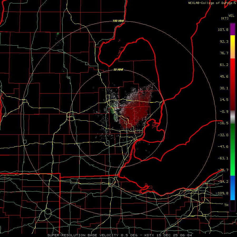Click the 92.3 legend value
The image size is (237, 237).
[224, 41]
